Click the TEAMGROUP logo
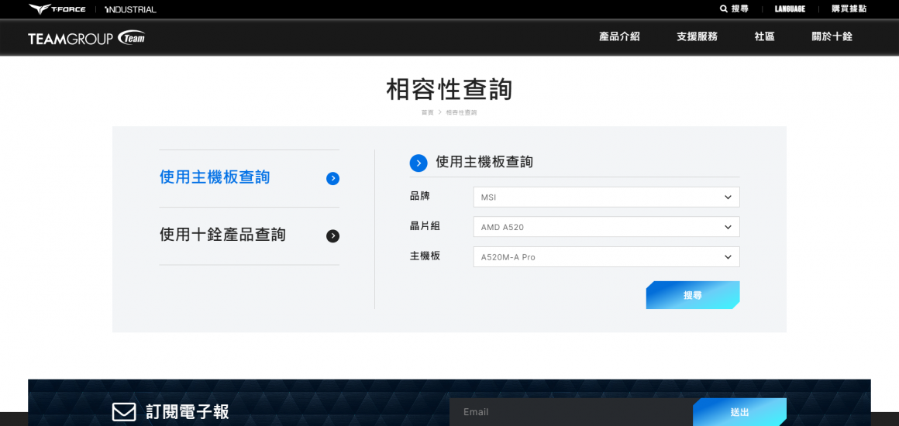The height and width of the screenshot is (426, 899). (x=86, y=38)
